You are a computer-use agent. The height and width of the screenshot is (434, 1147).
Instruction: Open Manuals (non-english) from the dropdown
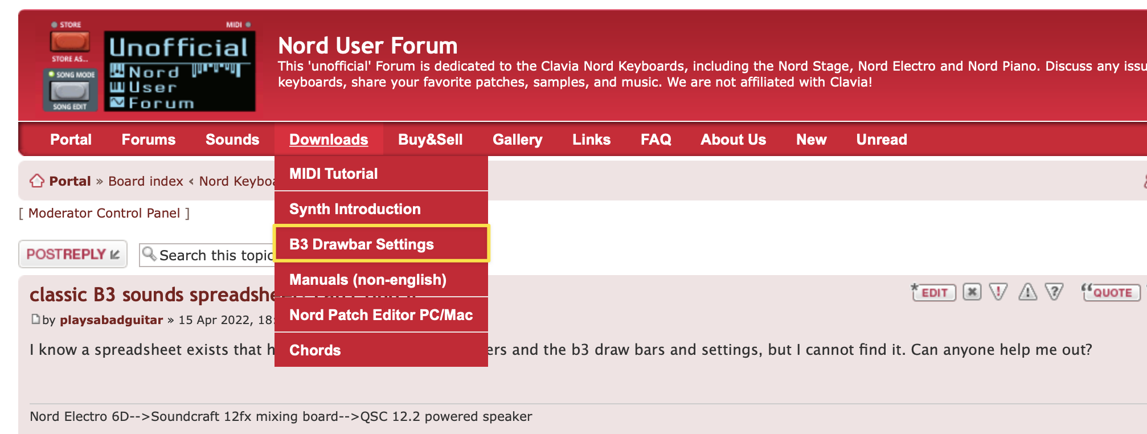381,280
